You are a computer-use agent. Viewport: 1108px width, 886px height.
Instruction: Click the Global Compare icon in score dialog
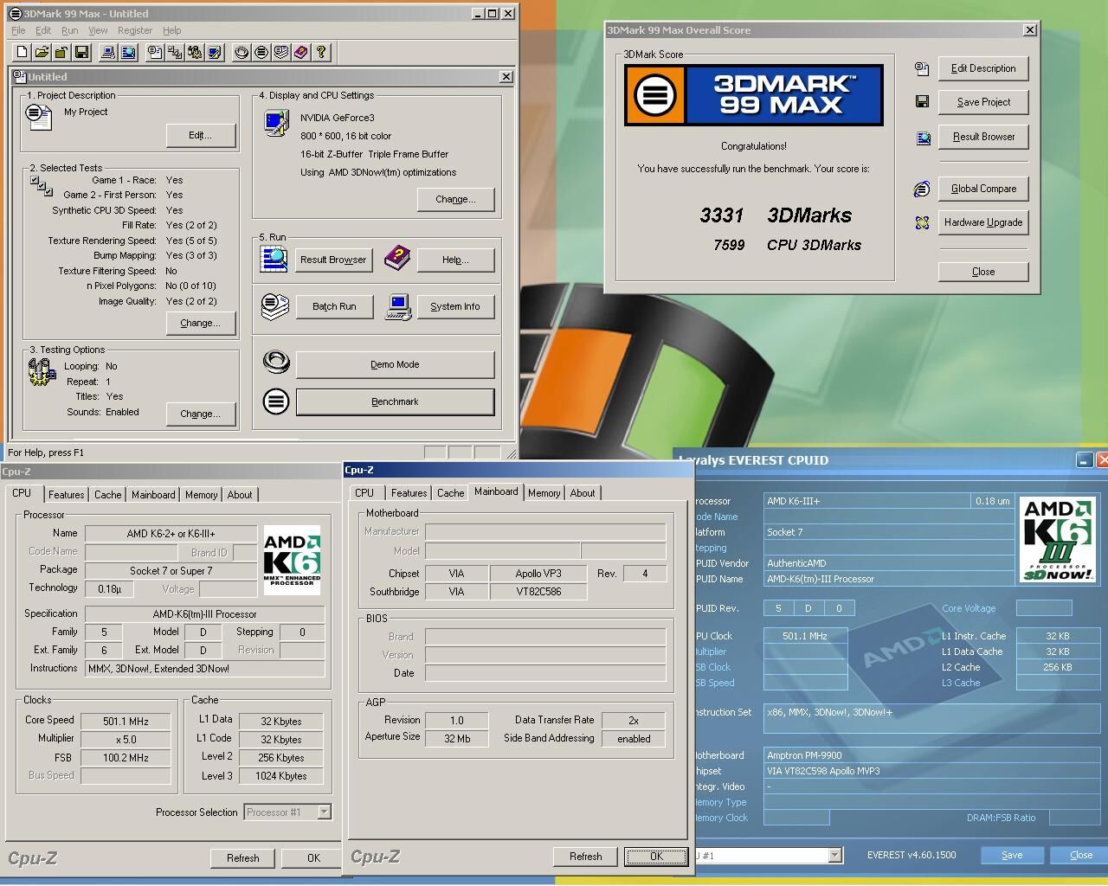(922, 189)
